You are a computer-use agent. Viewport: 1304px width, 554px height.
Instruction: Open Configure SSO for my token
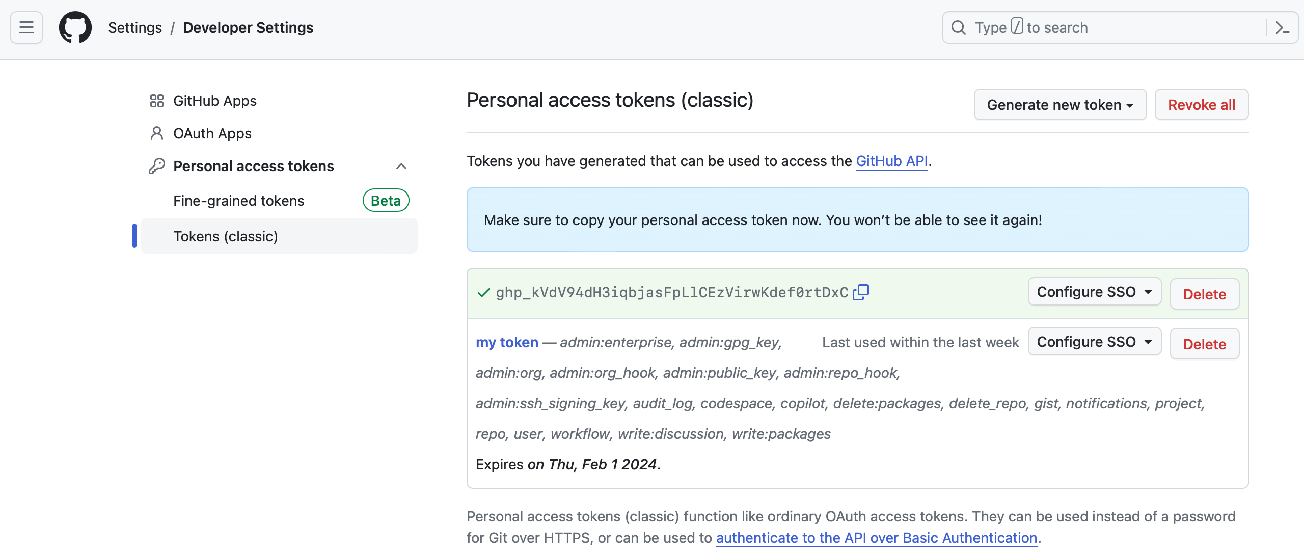coord(1094,342)
